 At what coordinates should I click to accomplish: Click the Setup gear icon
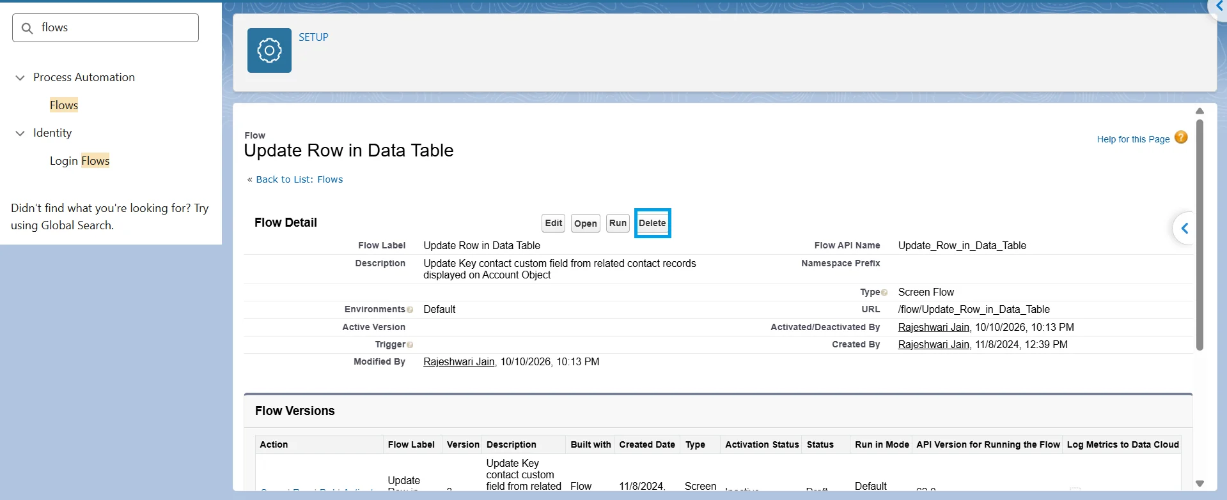(x=269, y=50)
